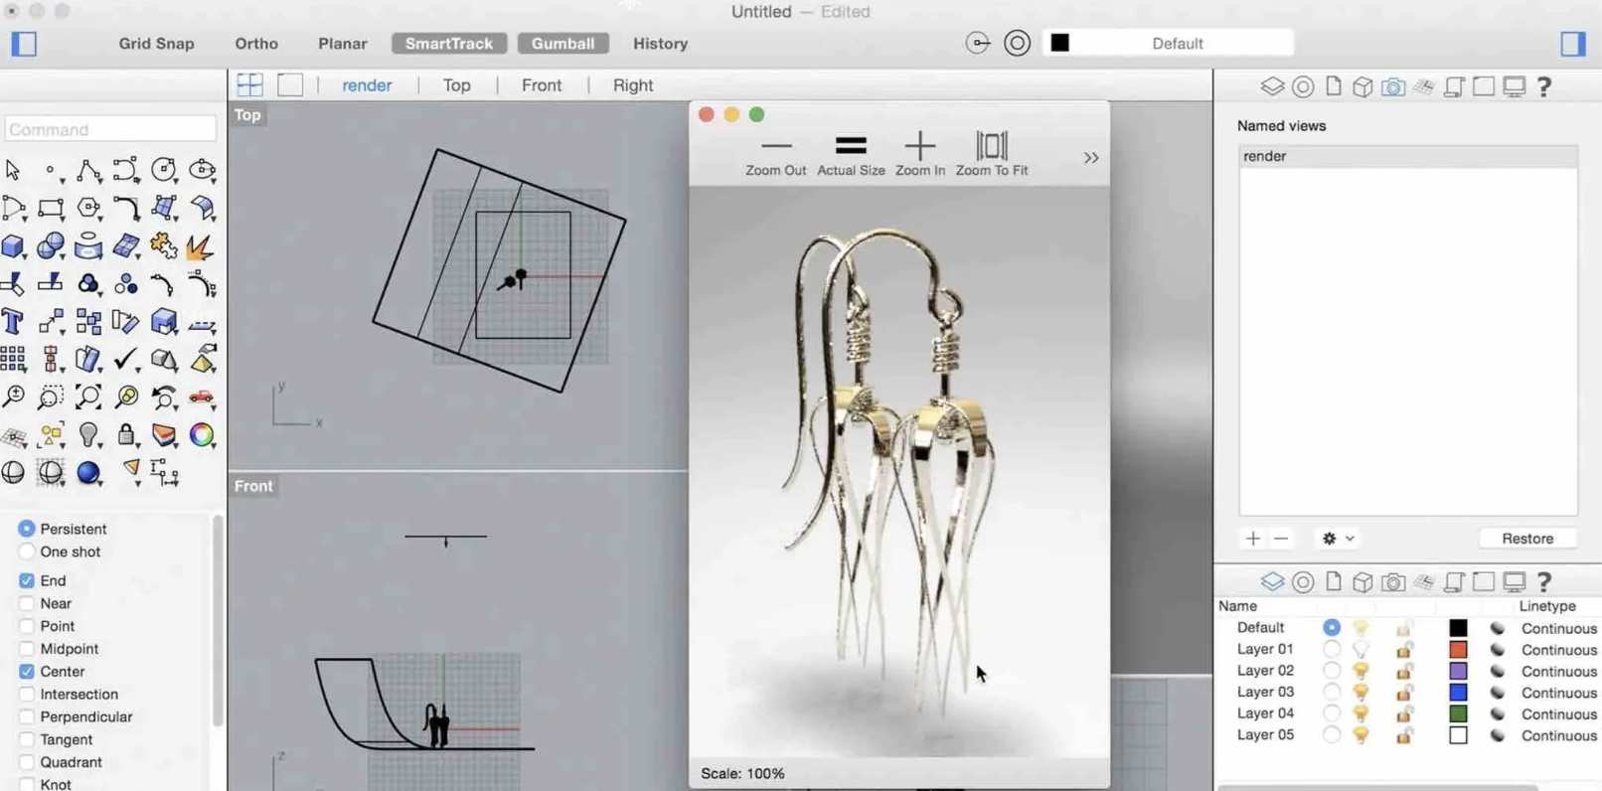Click the Command input field
Image resolution: width=1602 pixels, height=791 pixels.
click(110, 129)
